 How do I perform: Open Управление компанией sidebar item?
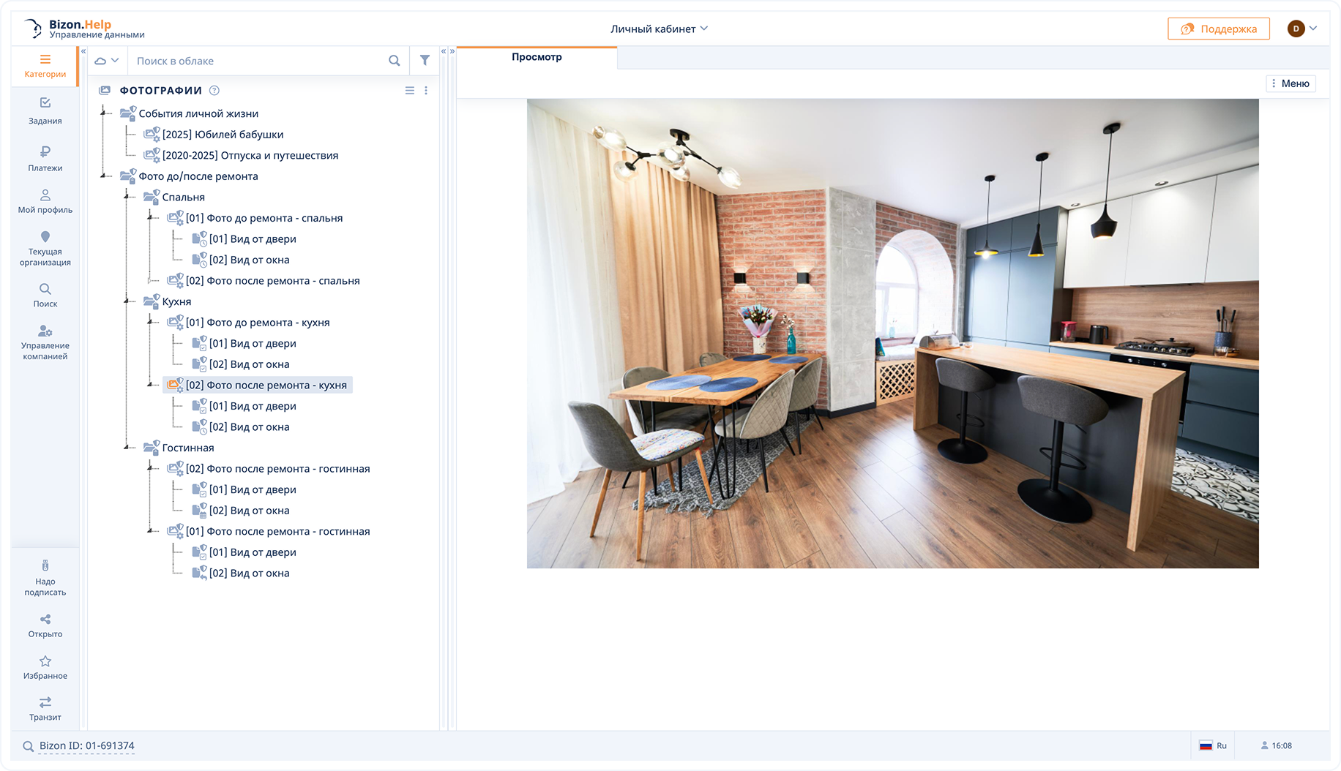(45, 342)
